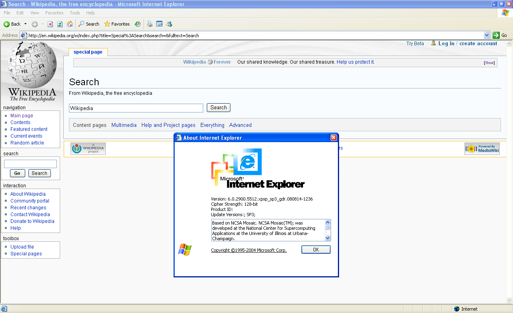Open the Search sidebar icon
513x313 pixels.
pyautogui.click(x=87, y=24)
